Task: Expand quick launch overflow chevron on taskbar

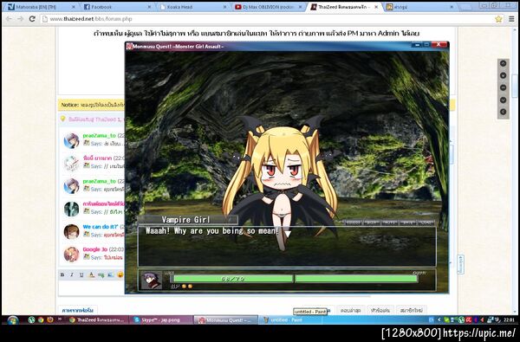Action: tap(60, 319)
